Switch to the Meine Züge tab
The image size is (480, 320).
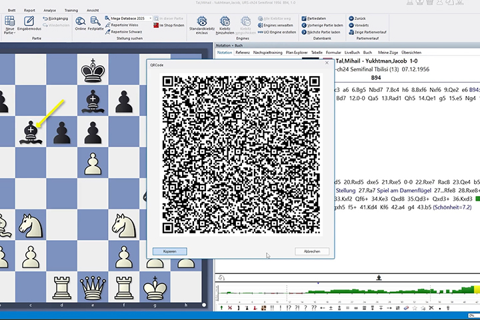pos(388,53)
